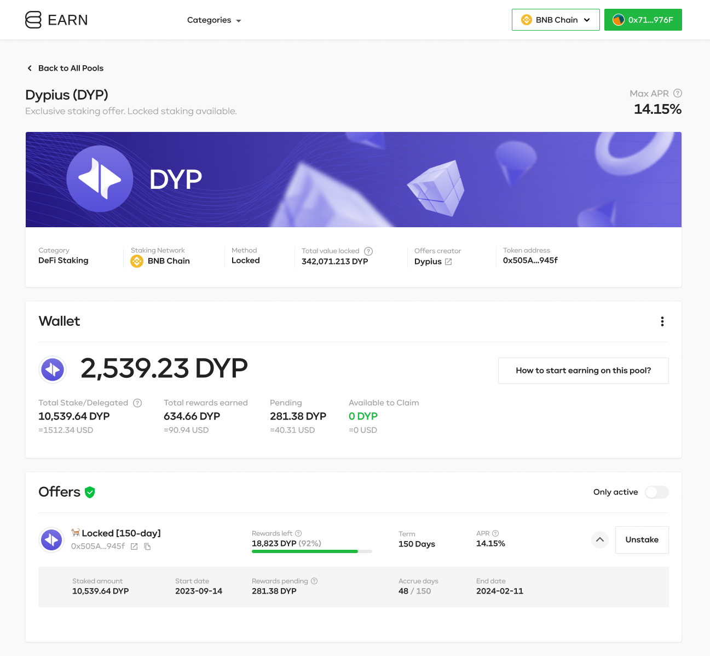Open the APR info icon in offer row
The image size is (710, 656).
coord(495,533)
